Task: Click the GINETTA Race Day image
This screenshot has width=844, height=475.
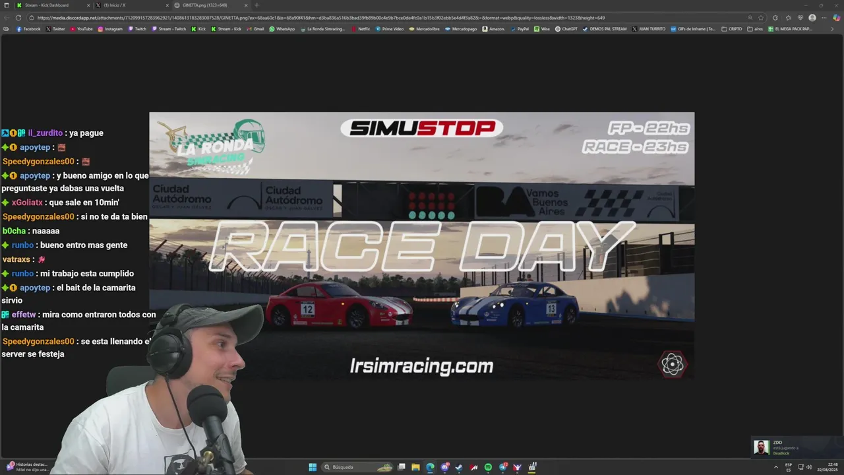Action: point(421,245)
